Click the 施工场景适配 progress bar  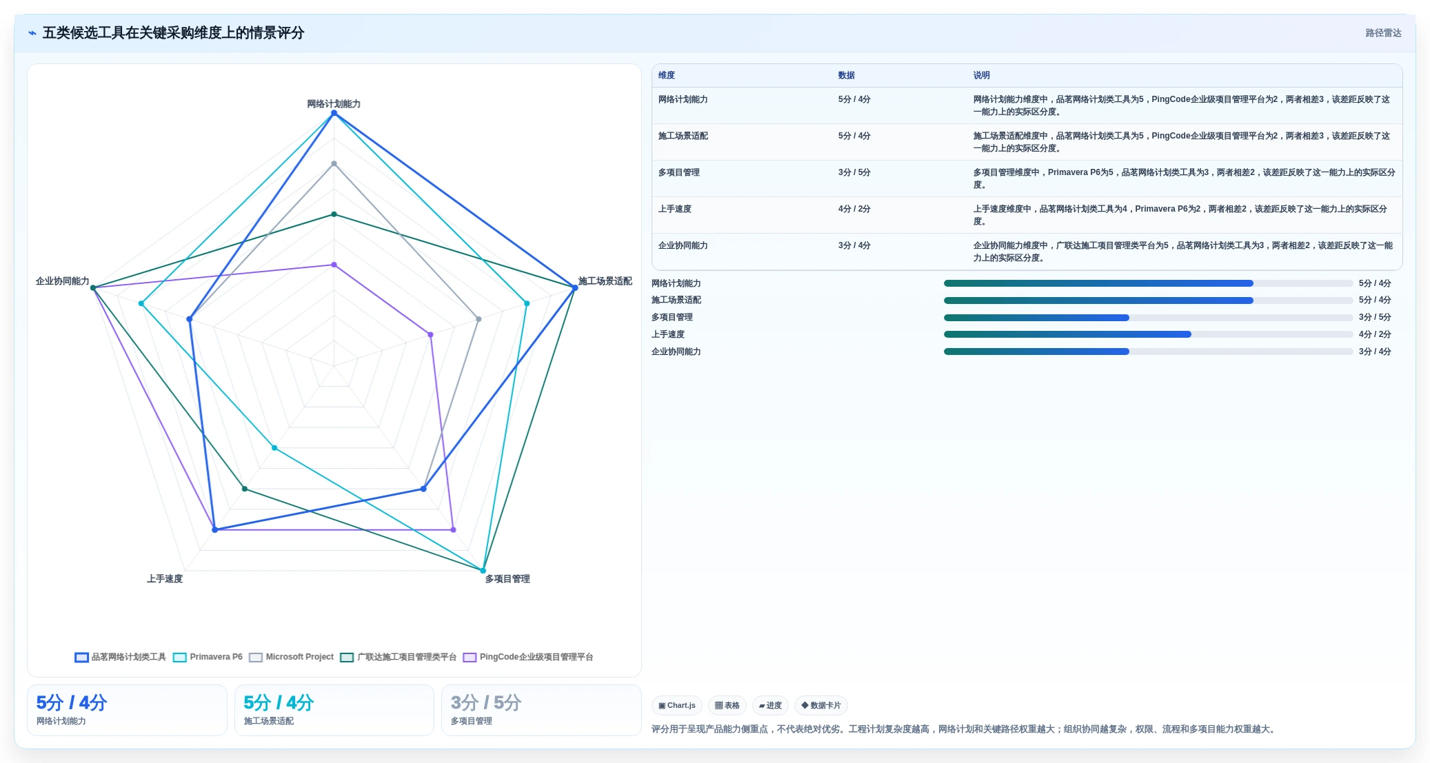pos(1148,301)
